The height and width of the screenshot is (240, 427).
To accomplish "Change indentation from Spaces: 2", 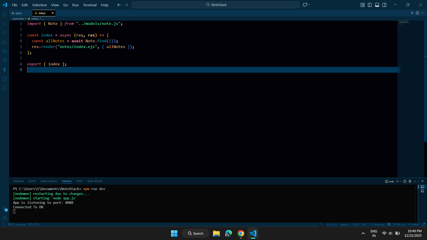I will [x=345, y=224].
